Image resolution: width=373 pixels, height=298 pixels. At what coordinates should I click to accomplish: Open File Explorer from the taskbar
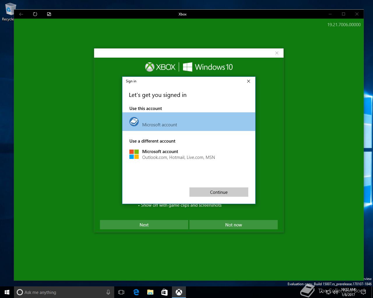tap(150, 292)
